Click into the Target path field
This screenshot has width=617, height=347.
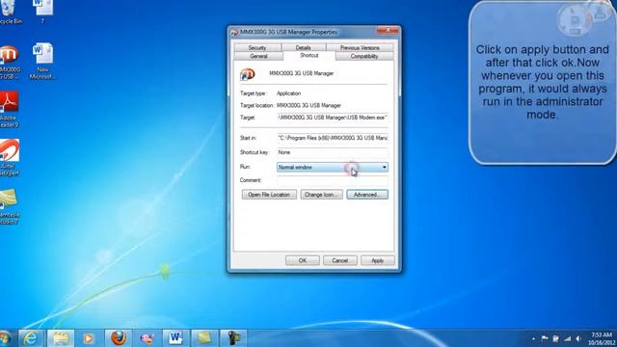tap(332, 118)
